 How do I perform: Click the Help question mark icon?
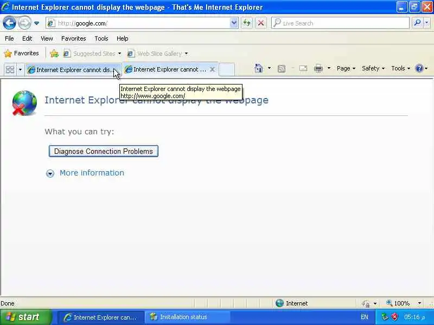pos(419,68)
